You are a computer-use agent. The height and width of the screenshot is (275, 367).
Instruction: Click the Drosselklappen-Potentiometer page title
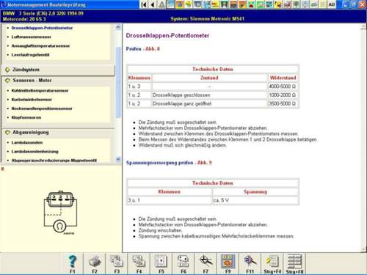167,36
